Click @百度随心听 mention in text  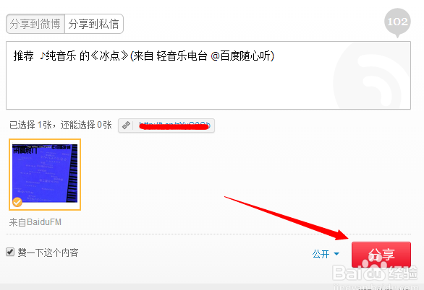pos(240,56)
